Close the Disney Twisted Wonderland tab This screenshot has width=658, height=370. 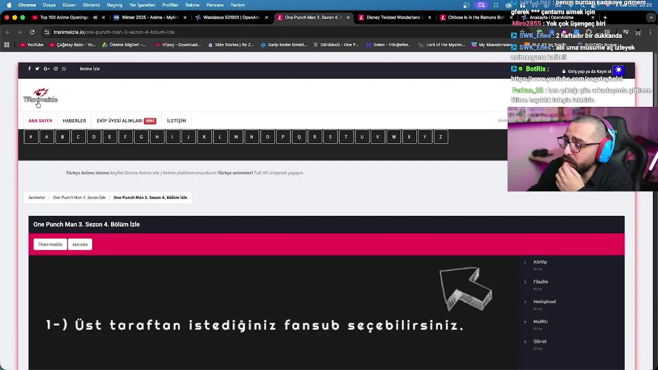pyautogui.click(x=430, y=17)
